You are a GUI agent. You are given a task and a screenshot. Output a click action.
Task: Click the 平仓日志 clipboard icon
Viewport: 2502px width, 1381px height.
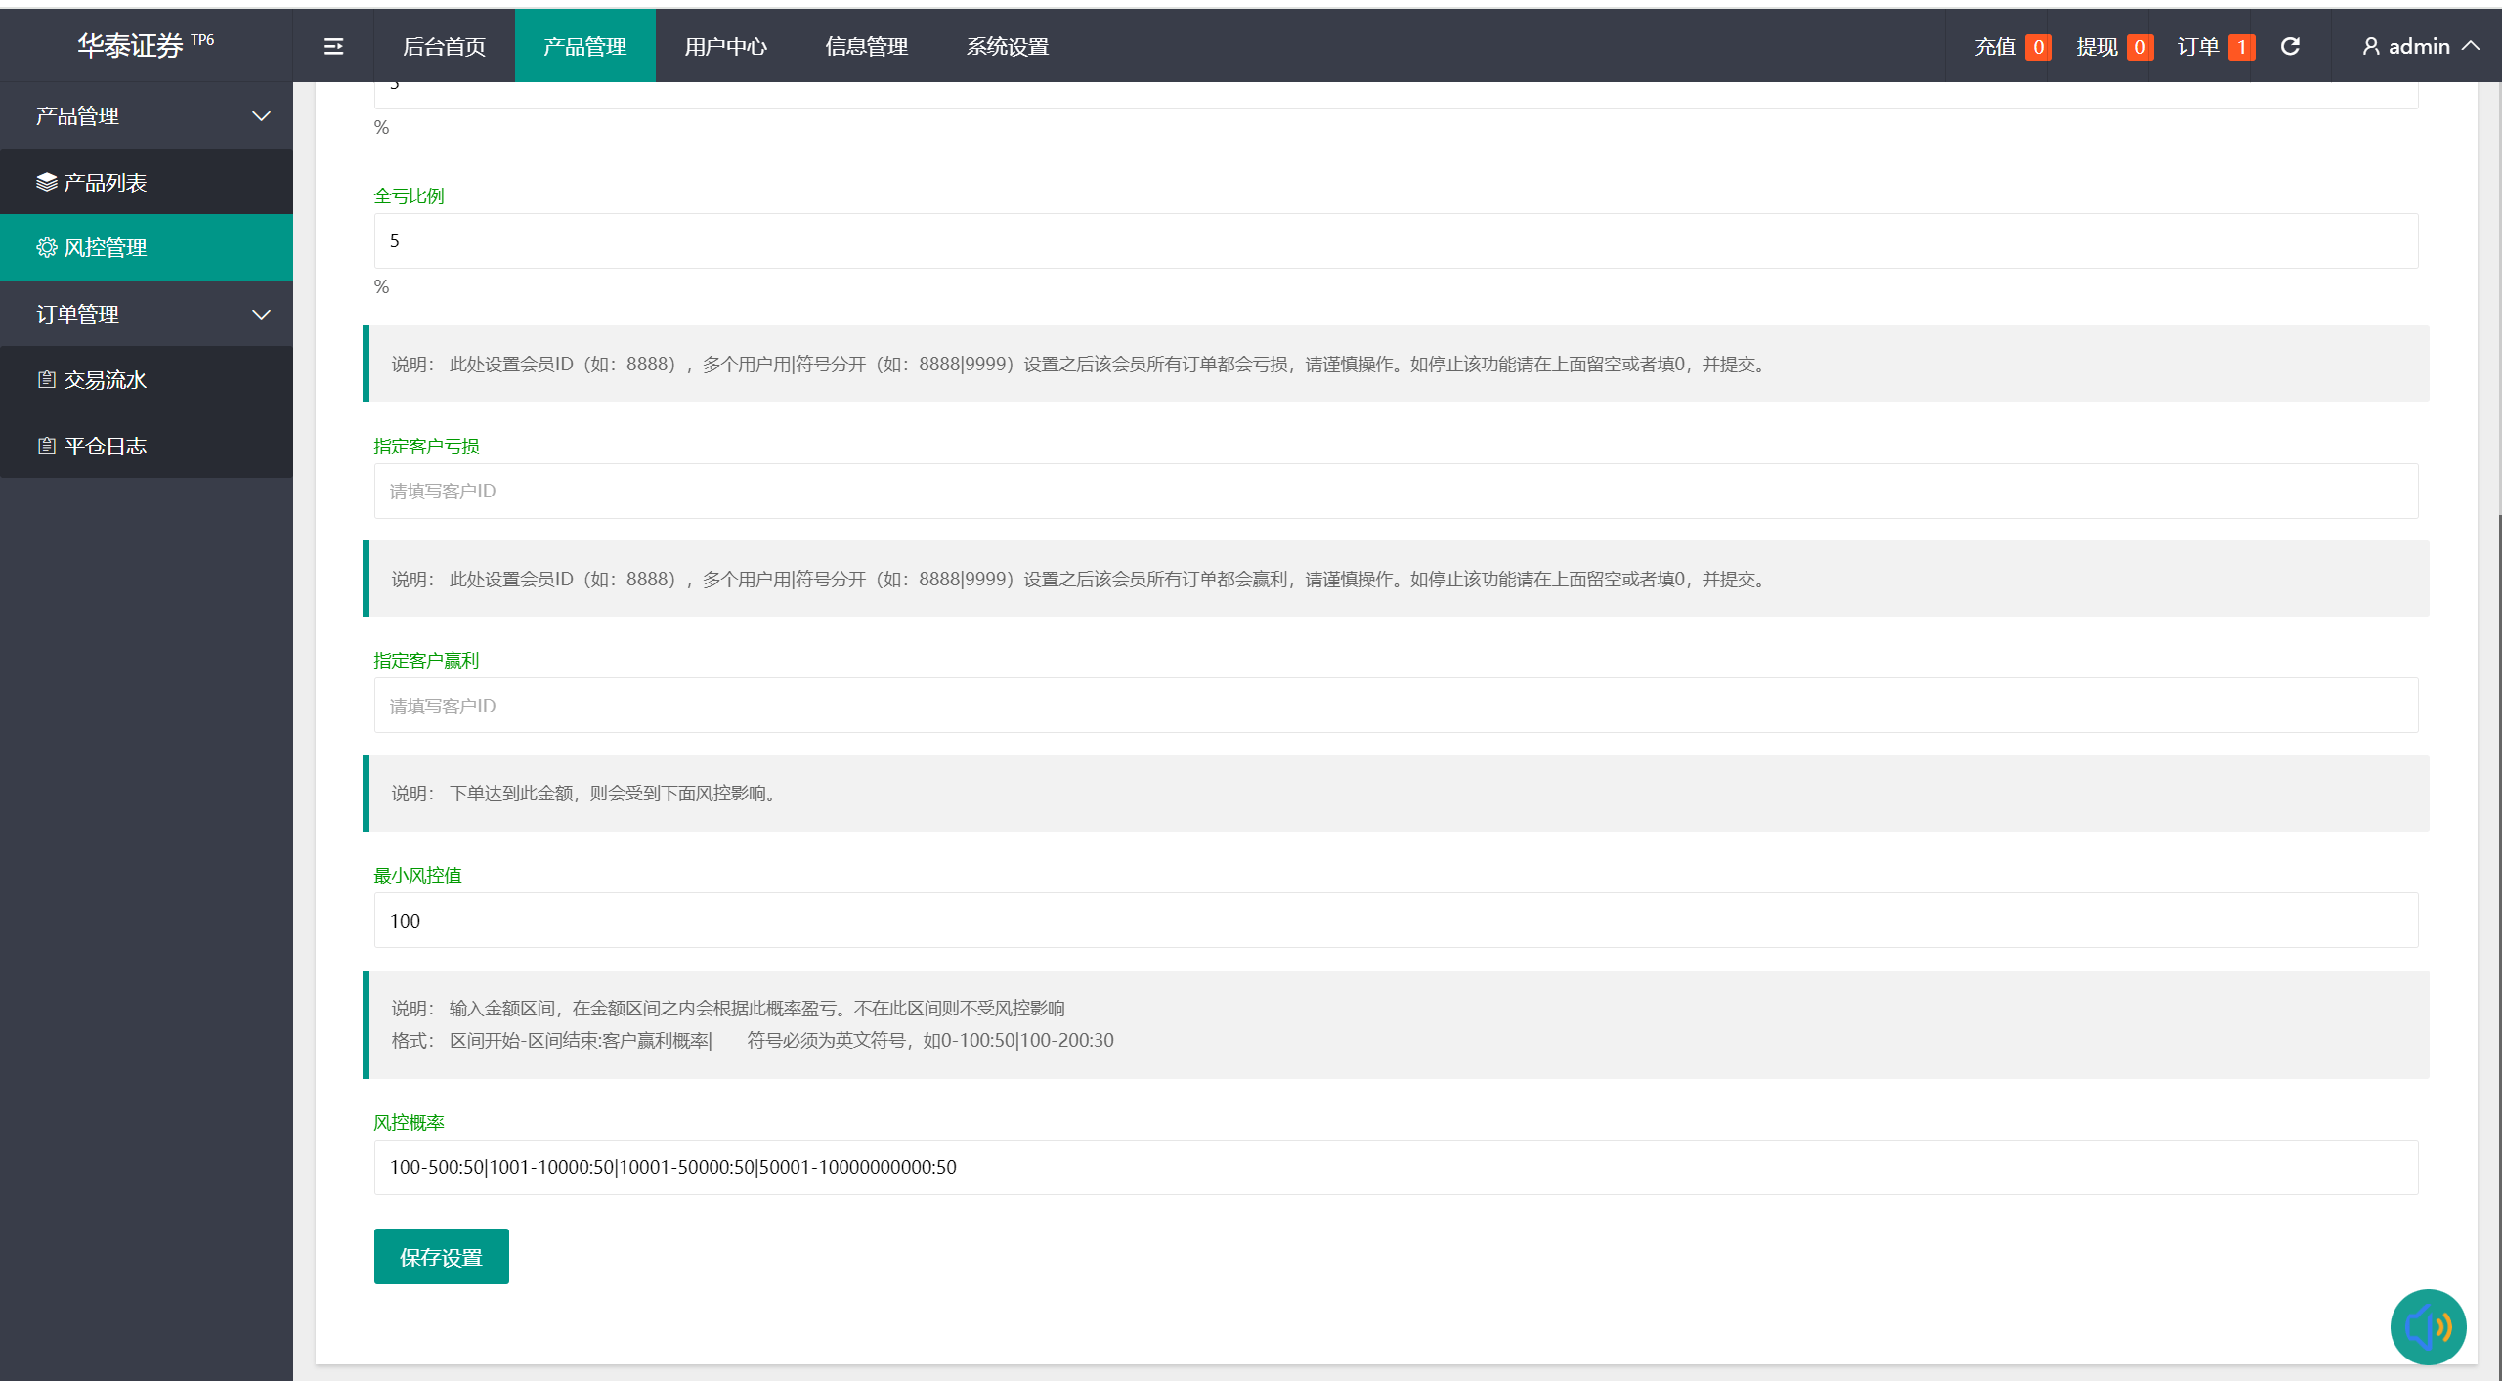coord(46,446)
